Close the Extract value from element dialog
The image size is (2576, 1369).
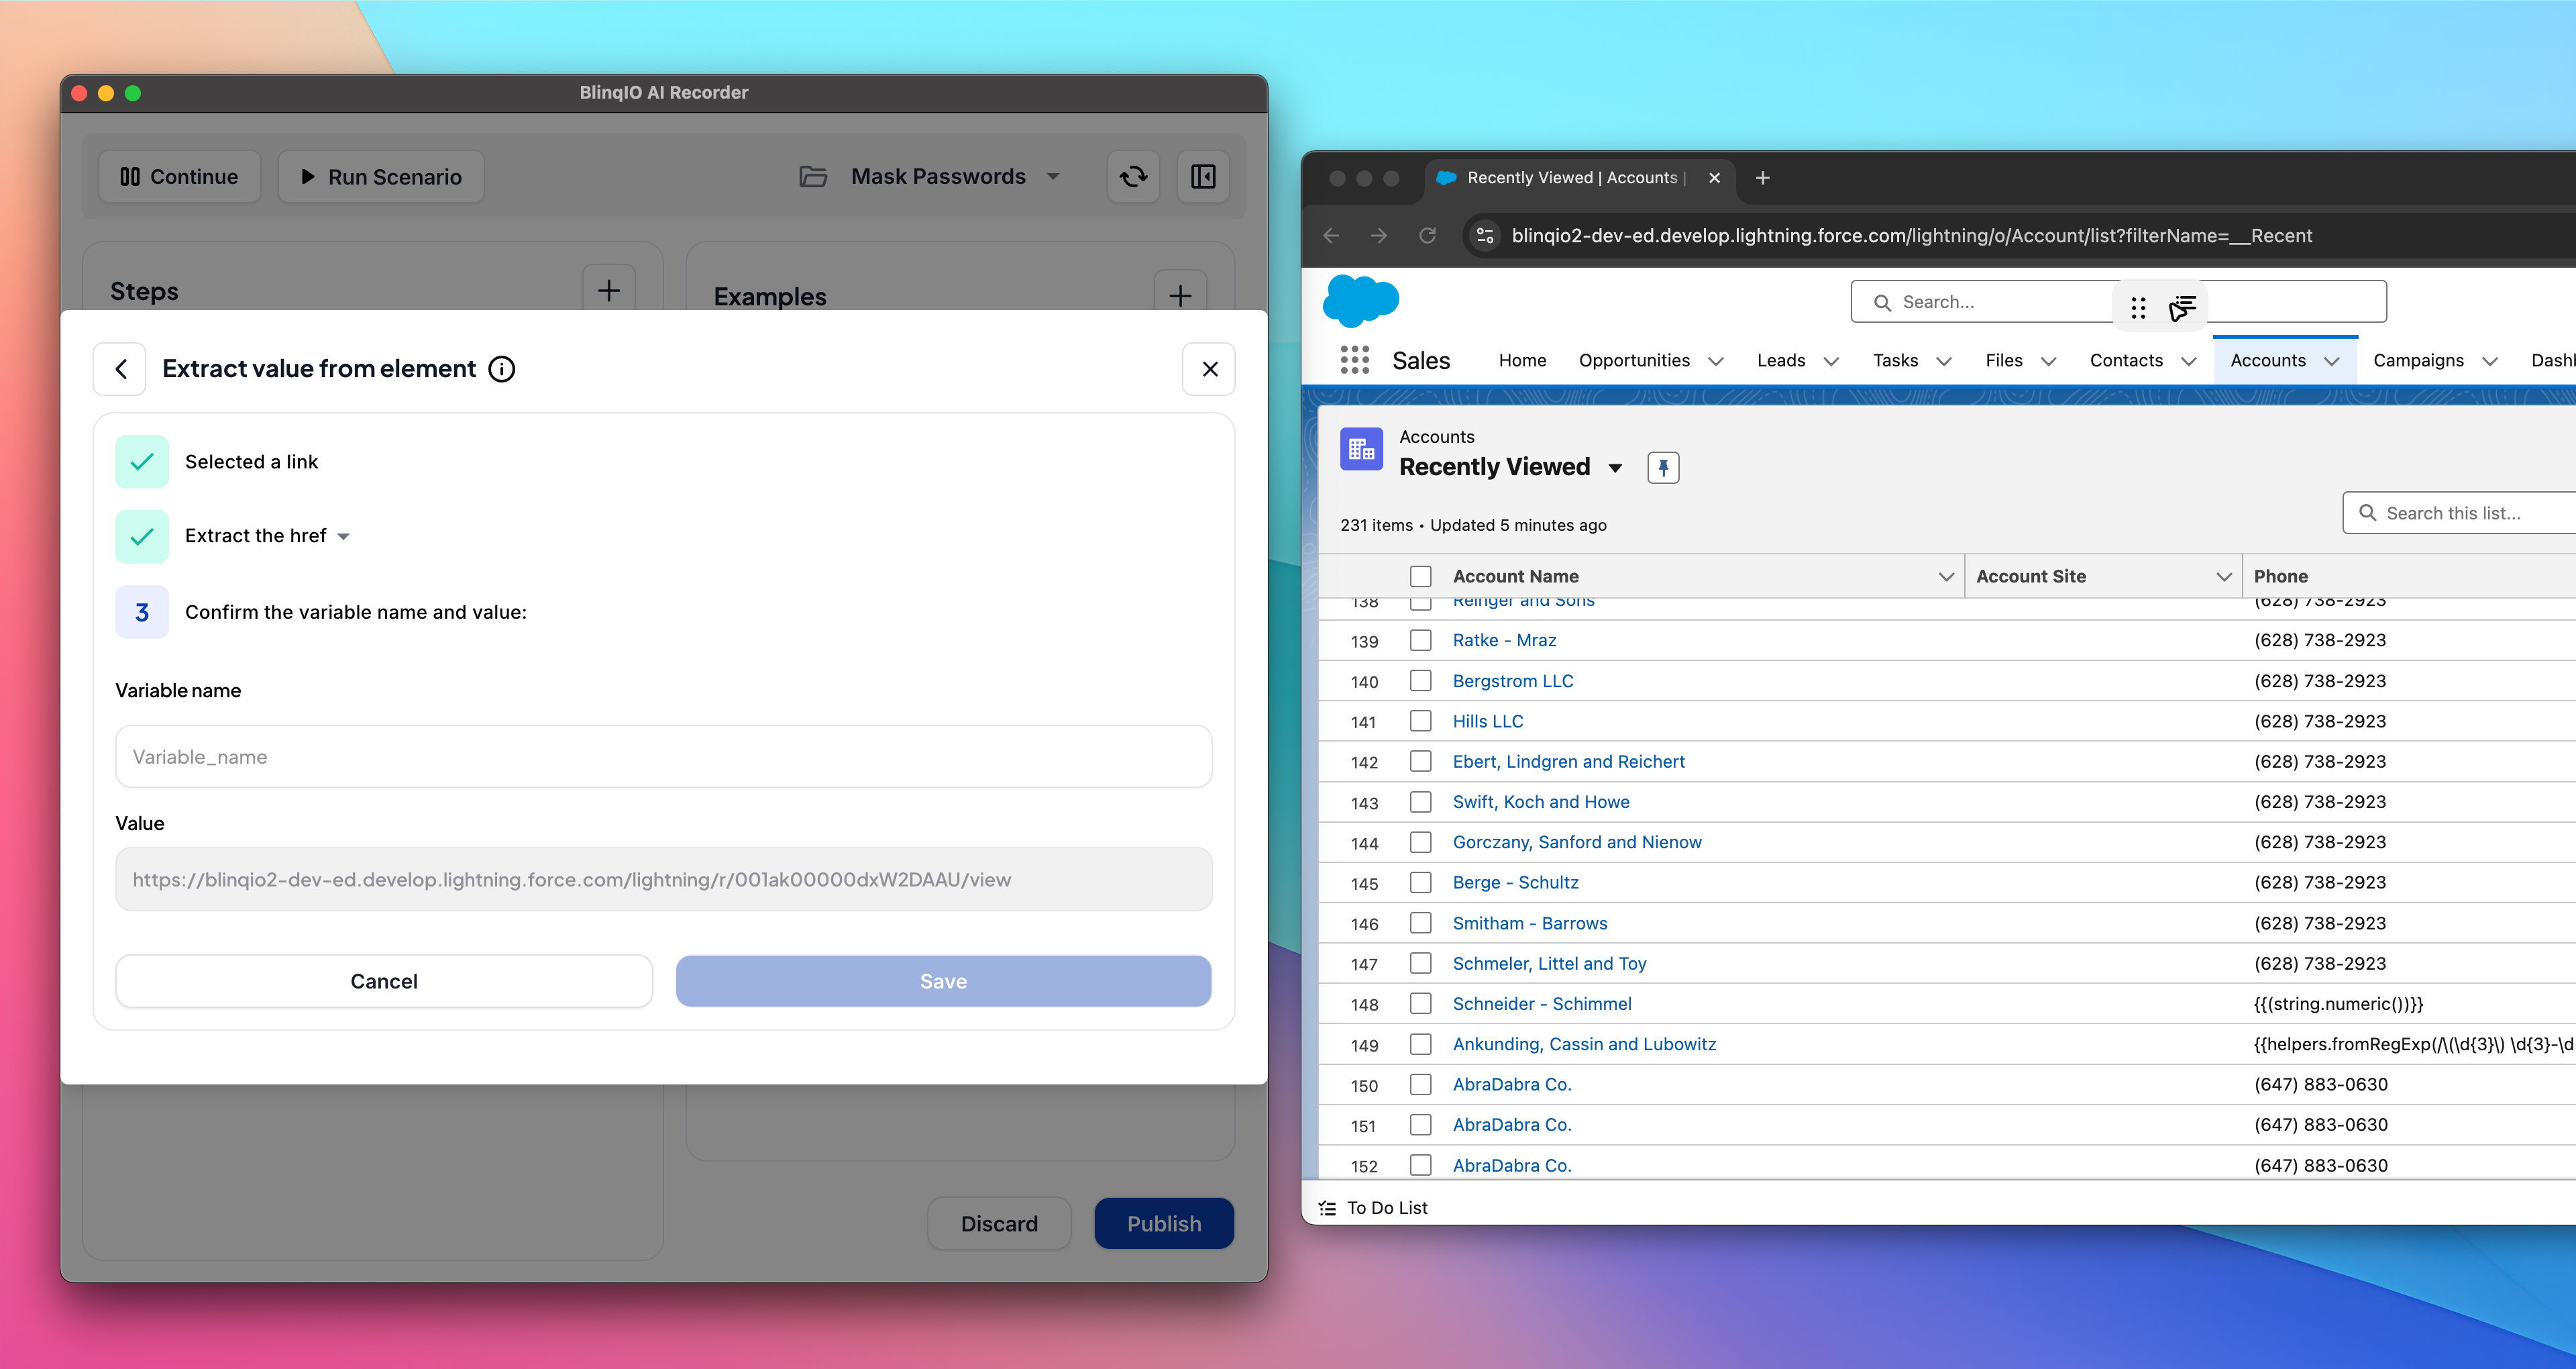click(1209, 369)
